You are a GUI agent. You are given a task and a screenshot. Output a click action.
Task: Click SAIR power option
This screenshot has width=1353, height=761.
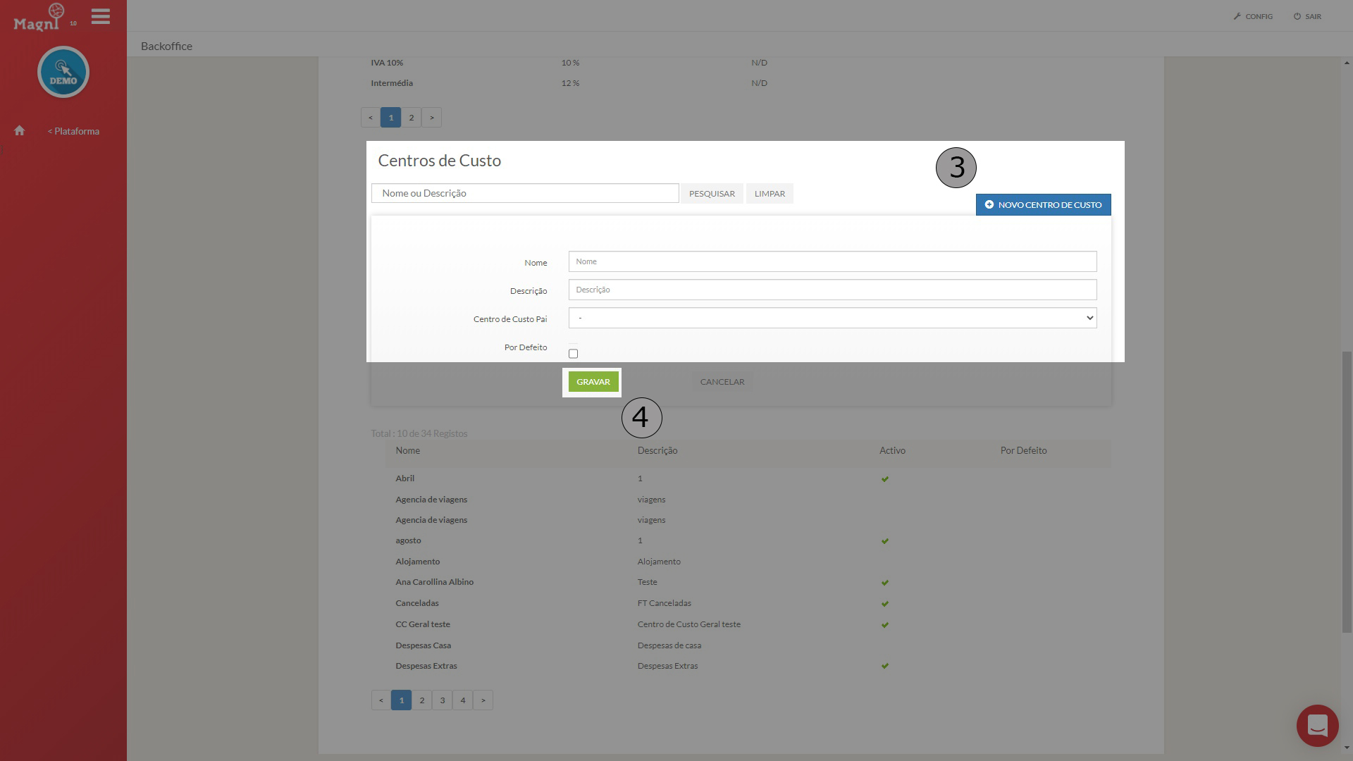click(1307, 16)
